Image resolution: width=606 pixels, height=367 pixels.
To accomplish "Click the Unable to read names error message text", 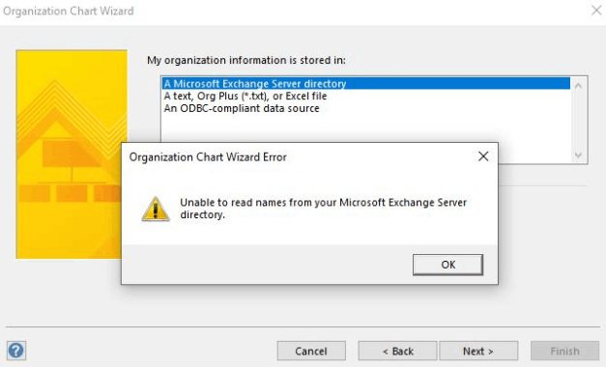I will (323, 209).
